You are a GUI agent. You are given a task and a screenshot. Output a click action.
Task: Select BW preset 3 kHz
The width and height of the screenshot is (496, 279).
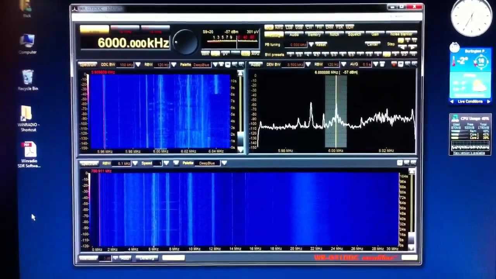pyautogui.click(x=291, y=54)
